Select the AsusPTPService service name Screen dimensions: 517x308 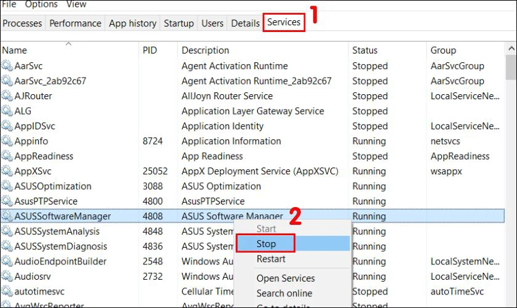pyautogui.click(x=46, y=201)
